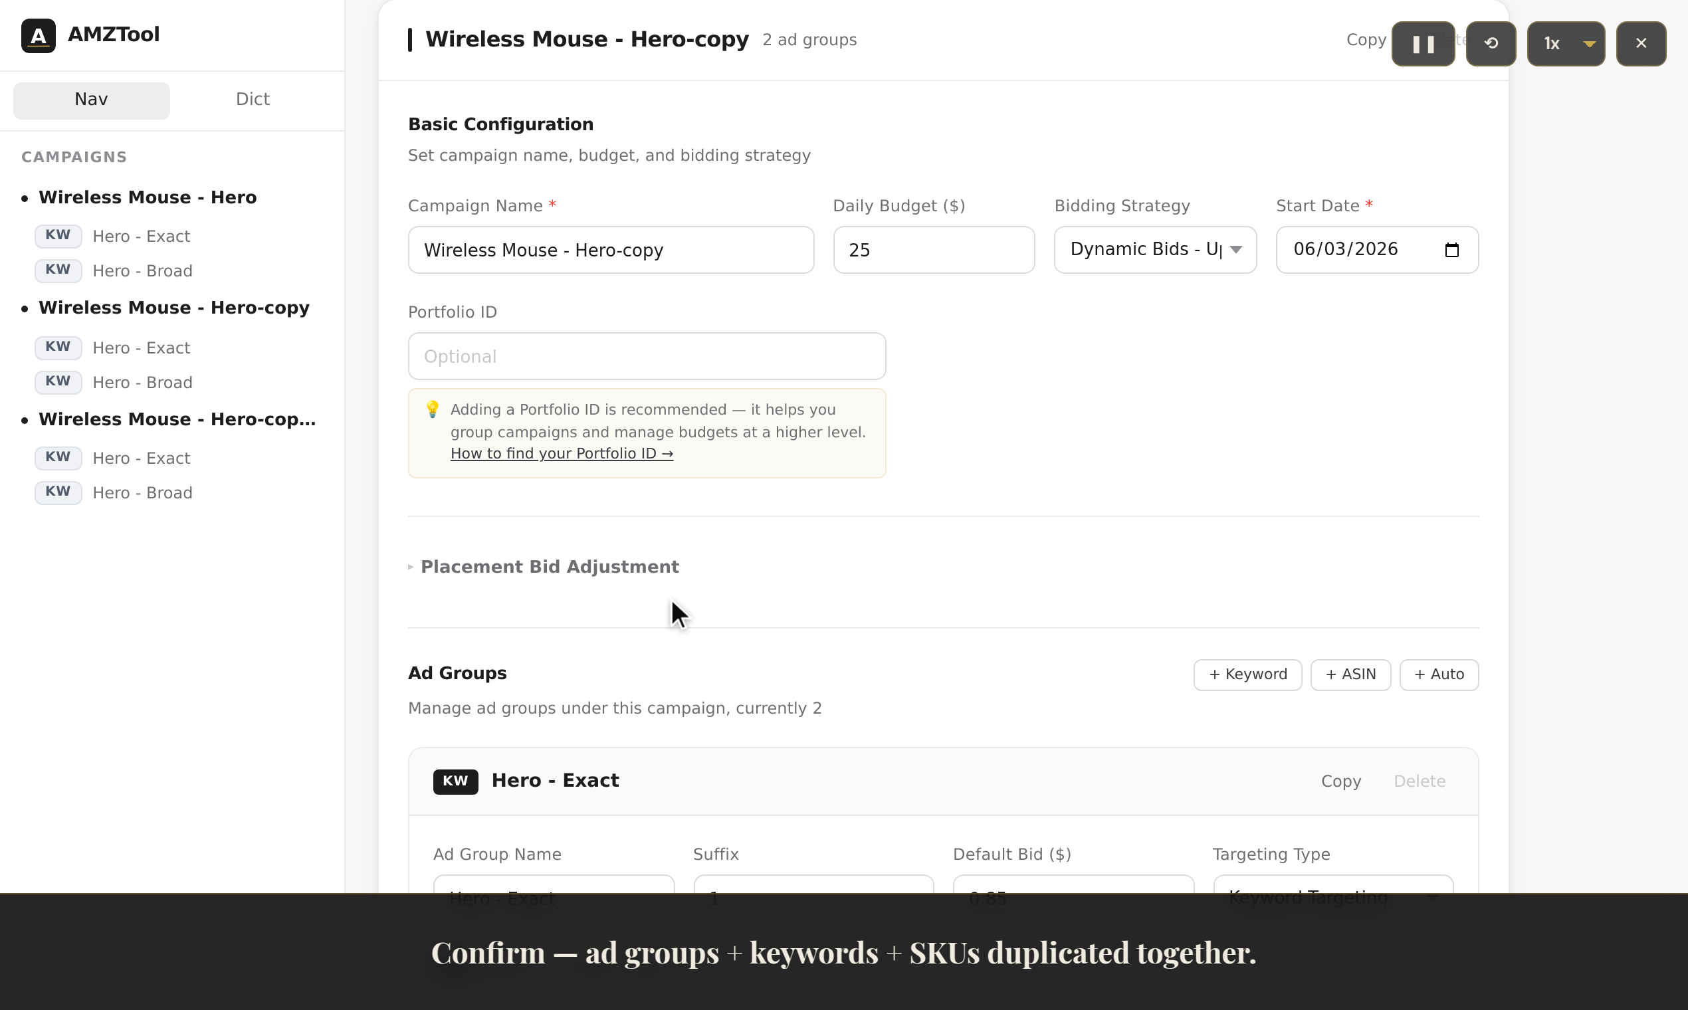1688x1010 pixels.
Task: Pause the playback with pause button
Action: [1423, 44]
